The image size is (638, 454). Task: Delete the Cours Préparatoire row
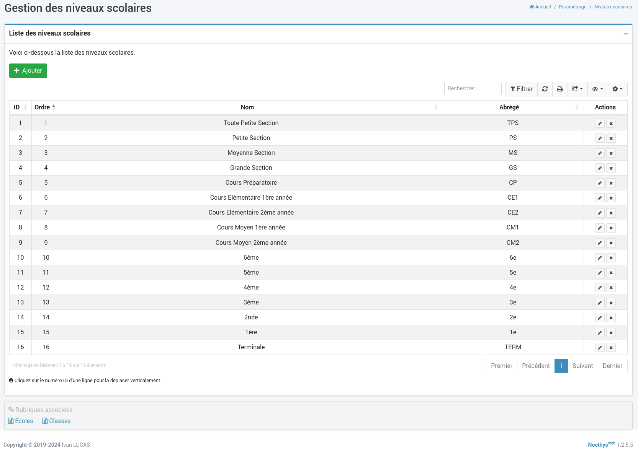pyautogui.click(x=611, y=183)
